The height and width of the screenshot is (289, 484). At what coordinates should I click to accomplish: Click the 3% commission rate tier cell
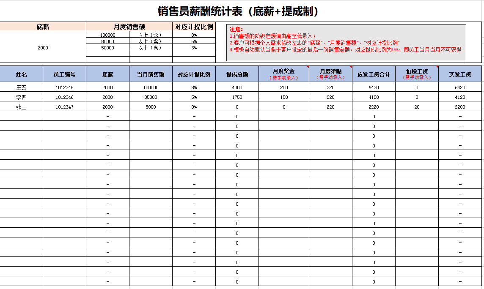[194, 48]
